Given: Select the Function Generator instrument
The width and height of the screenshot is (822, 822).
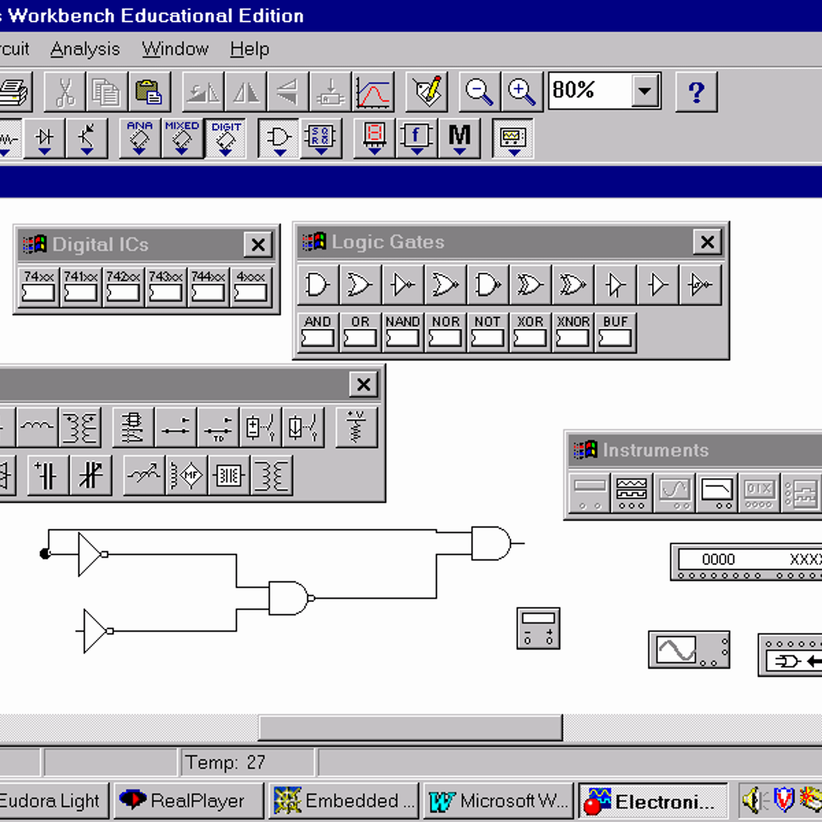Looking at the screenshot, I should 632,493.
